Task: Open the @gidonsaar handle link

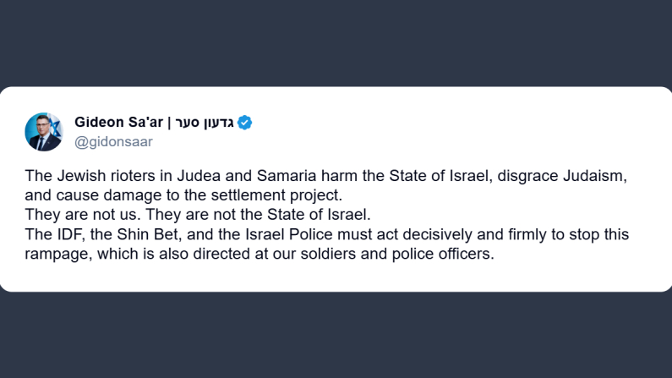Action: click(113, 142)
